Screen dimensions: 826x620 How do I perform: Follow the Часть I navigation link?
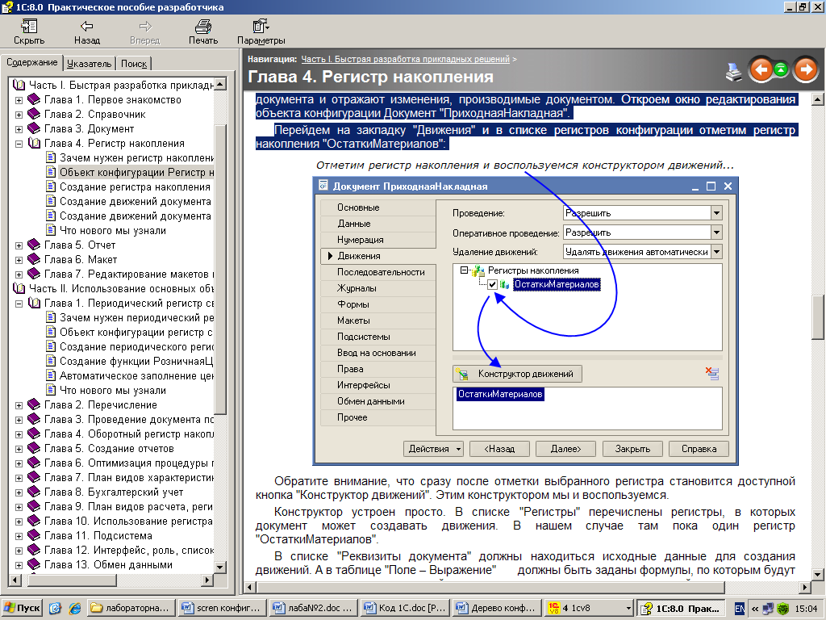[x=405, y=59]
